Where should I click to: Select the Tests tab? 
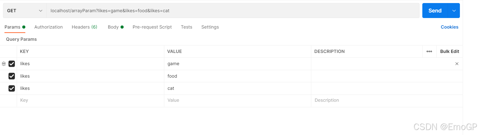[x=187, y=27]
